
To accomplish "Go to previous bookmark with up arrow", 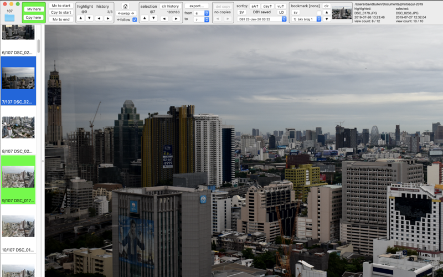I will point(327,12).
